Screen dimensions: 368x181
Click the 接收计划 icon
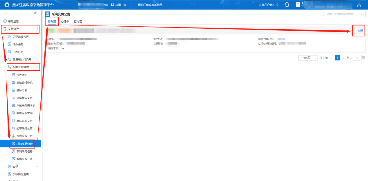coord(13,75)
